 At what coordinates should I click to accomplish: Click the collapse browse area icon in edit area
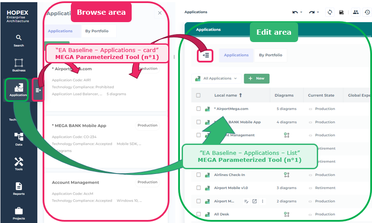[x=206, y=56]
